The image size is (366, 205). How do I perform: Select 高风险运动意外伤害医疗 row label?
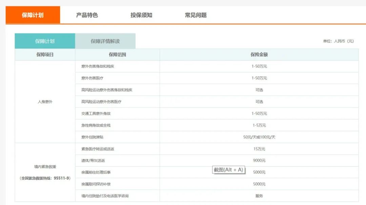click(x=101, y=102)
